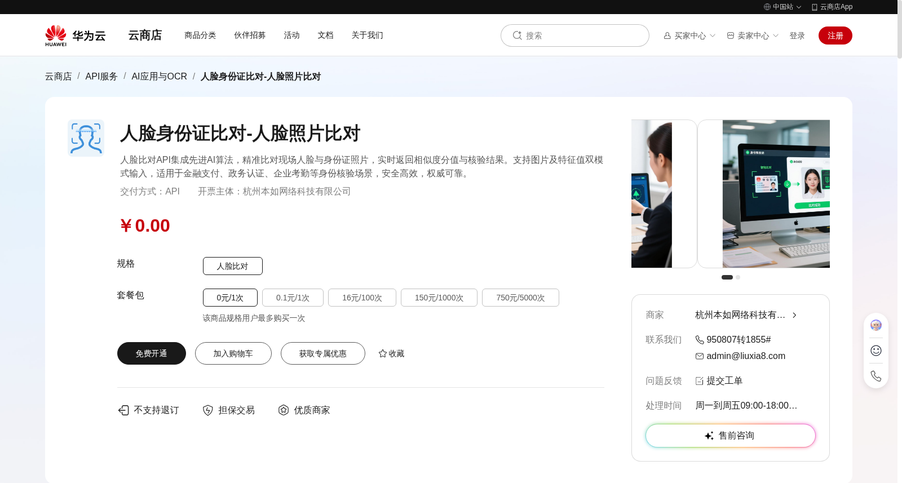902x483 pixels.
Task: Open the 文档 menu item
Action: point(325,35)
